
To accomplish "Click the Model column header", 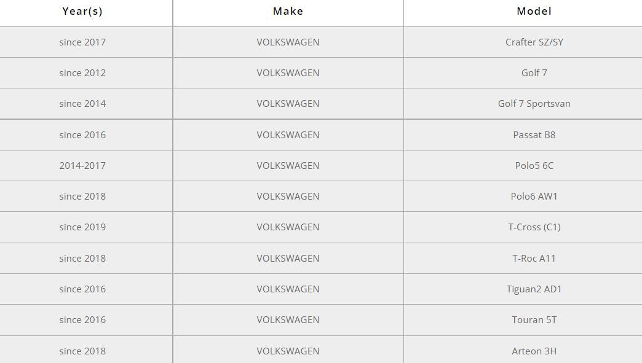I will [534, 11].
